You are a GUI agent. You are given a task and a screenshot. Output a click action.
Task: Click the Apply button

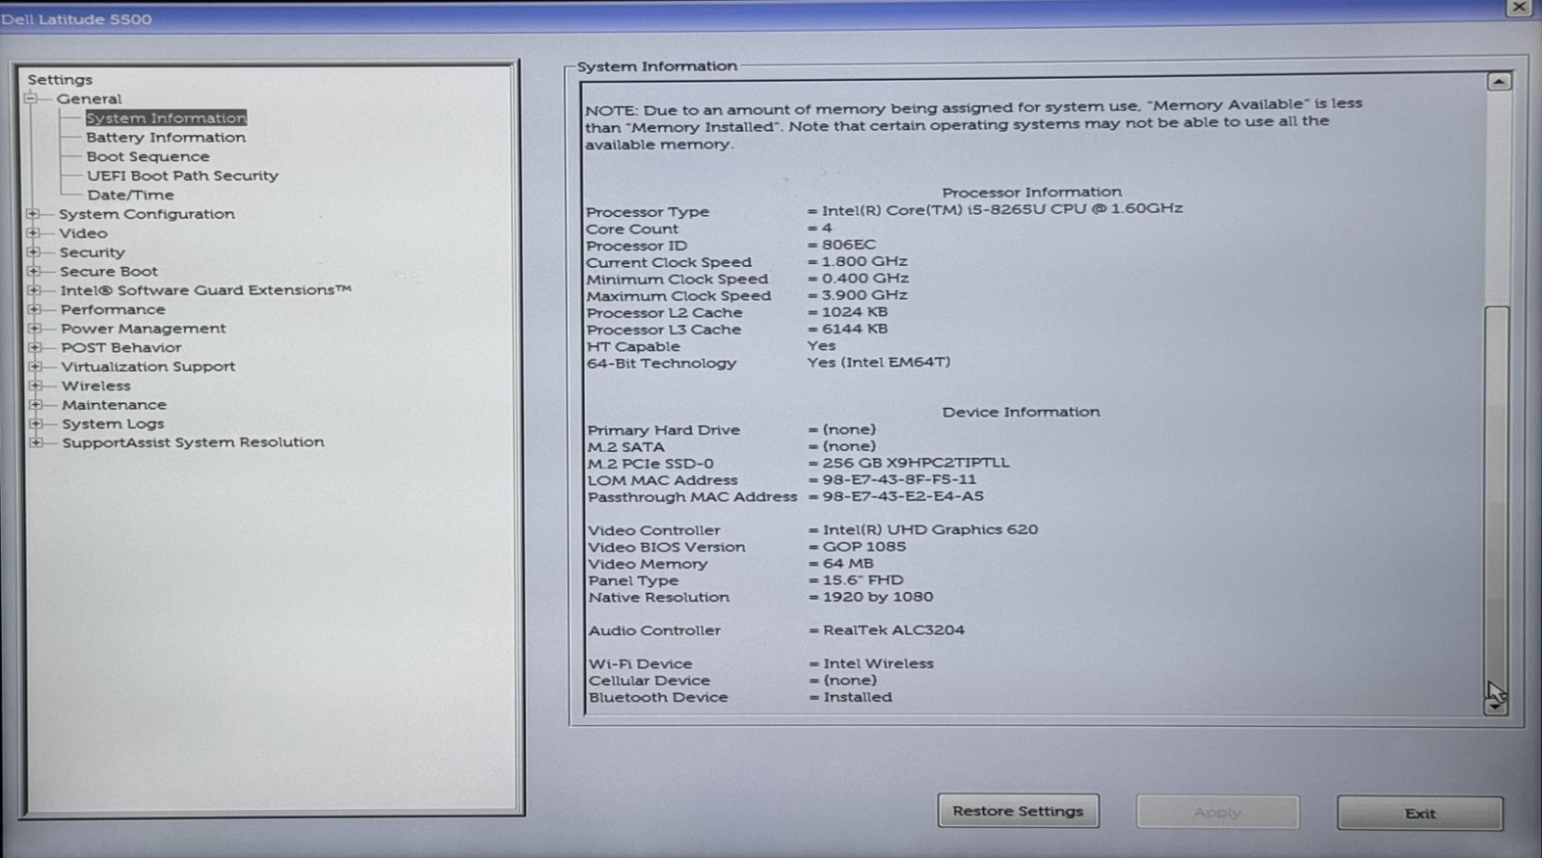[1217, 812]
